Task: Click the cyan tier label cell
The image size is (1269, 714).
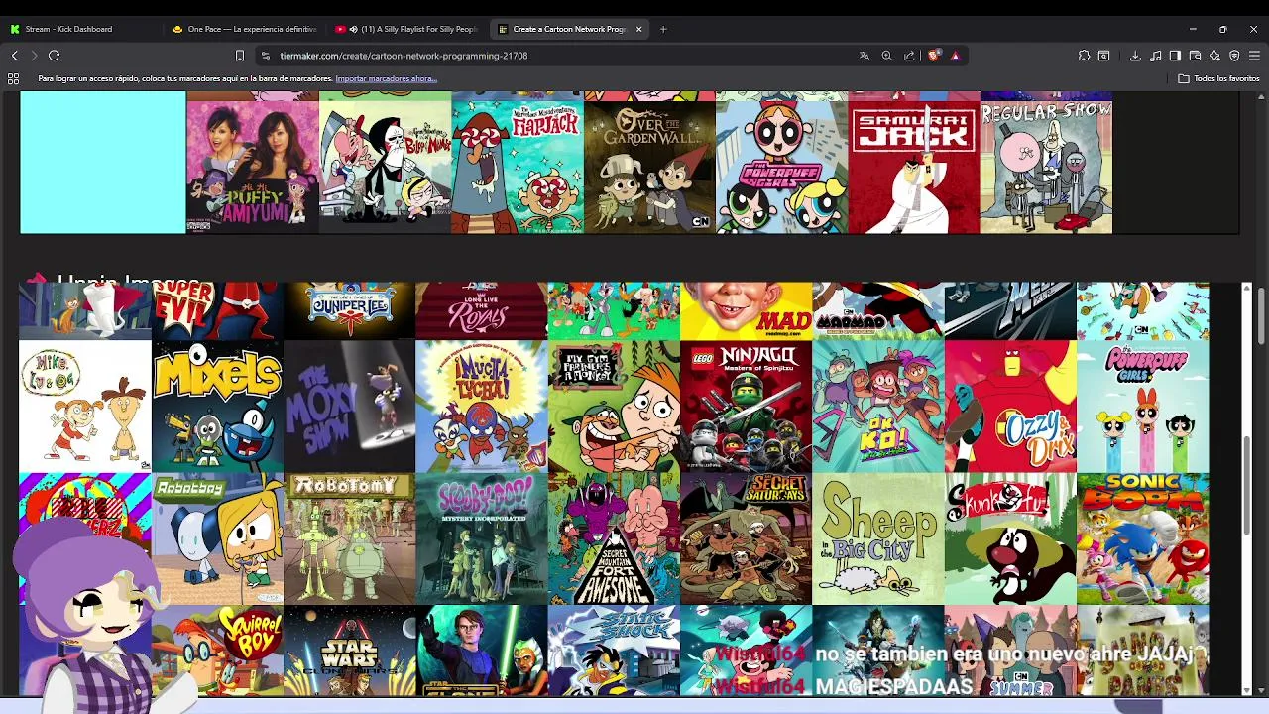Action: point(103,163)
